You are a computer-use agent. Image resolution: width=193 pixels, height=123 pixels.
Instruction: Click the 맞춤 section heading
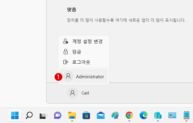coord(71,10)
